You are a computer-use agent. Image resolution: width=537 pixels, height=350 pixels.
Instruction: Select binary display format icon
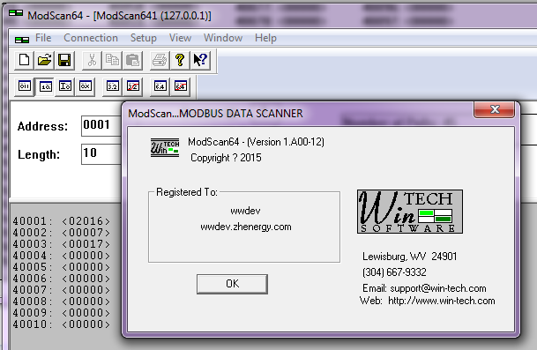[x=25, y=86]
